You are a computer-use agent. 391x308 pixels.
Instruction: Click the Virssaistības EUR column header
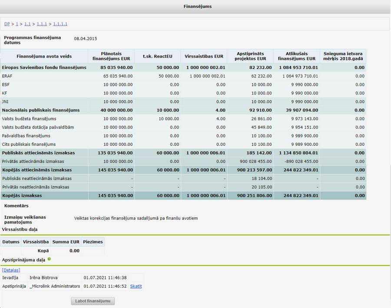[204, 56]
